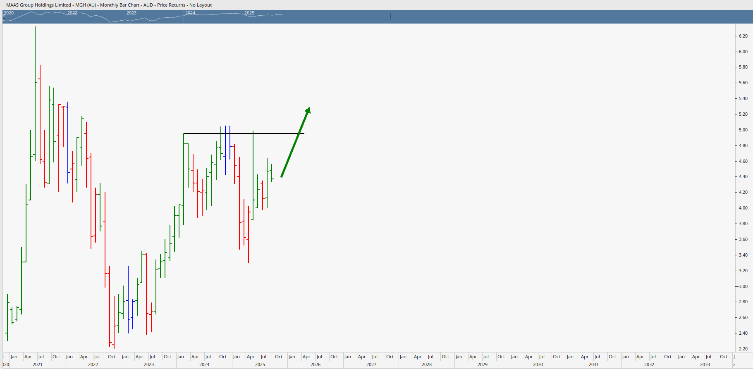Click the 2.60 price axis label
The height and width of the screenshot is (369, 753).
point(743,317)
